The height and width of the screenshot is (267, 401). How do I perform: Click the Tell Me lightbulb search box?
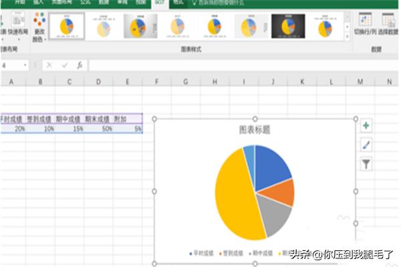coord(218,3)
